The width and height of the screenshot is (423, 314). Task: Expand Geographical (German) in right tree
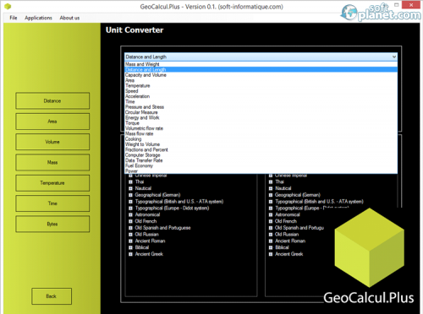pos(271,195)
